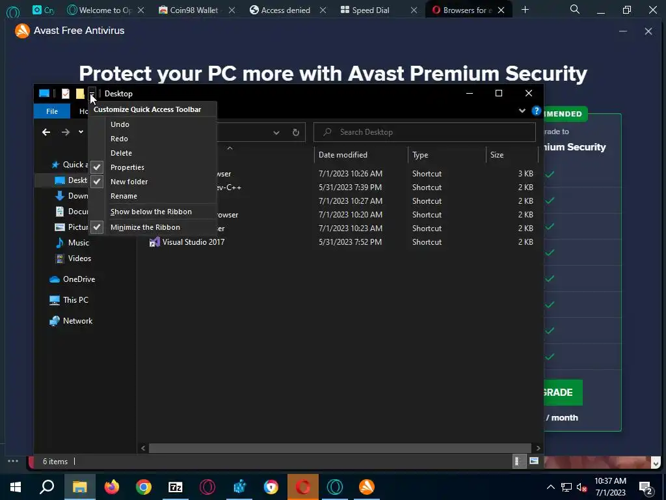This screenshot has width=666, height=500.
Task: Open Firefox from the taskbar
Action: pyautogui.click(x=112, y=487)
